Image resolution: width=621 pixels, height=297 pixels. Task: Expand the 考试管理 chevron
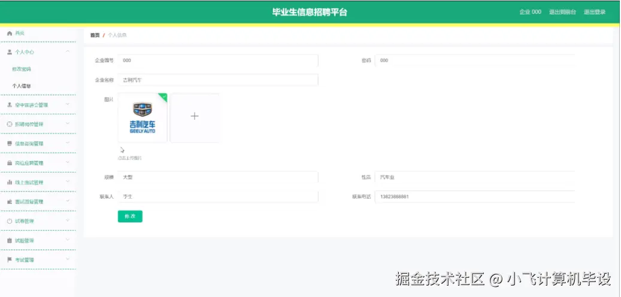tap(68, 259)
